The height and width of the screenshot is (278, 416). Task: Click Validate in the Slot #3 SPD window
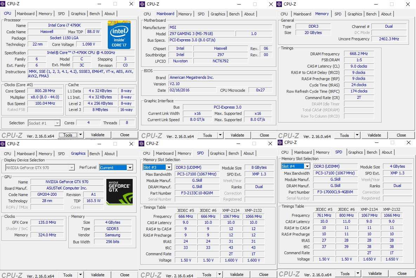point(237,274)
